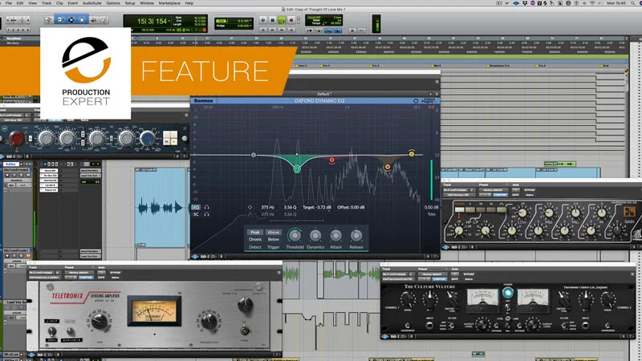Open the Help menu

coord(189,3)
